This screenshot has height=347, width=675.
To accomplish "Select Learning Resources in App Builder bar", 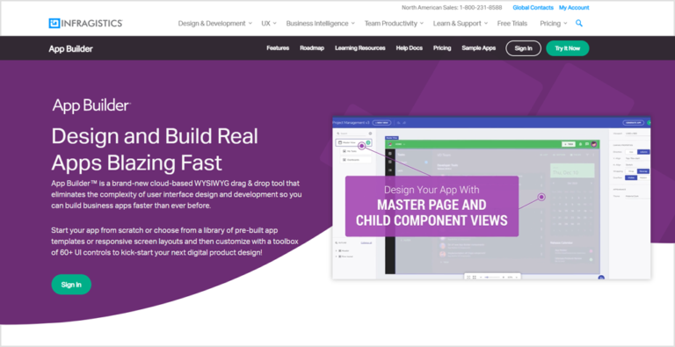I will point(359,48).
